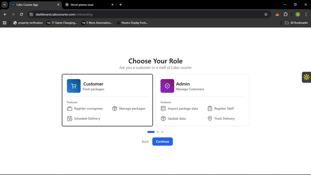The width and height of the screenshot is (311, 175).
Task: Open the All Bookmarks folder
Action: tap(296, 23)
